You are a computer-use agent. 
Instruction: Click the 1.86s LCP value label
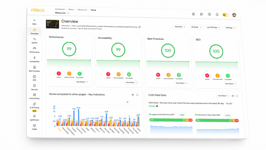tap(182, 115)
